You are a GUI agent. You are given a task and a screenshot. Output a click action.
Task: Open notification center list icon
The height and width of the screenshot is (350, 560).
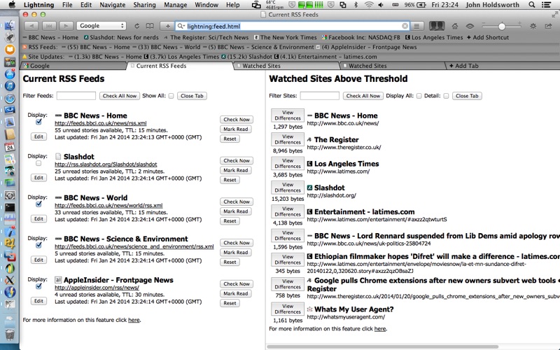(546, 5)
